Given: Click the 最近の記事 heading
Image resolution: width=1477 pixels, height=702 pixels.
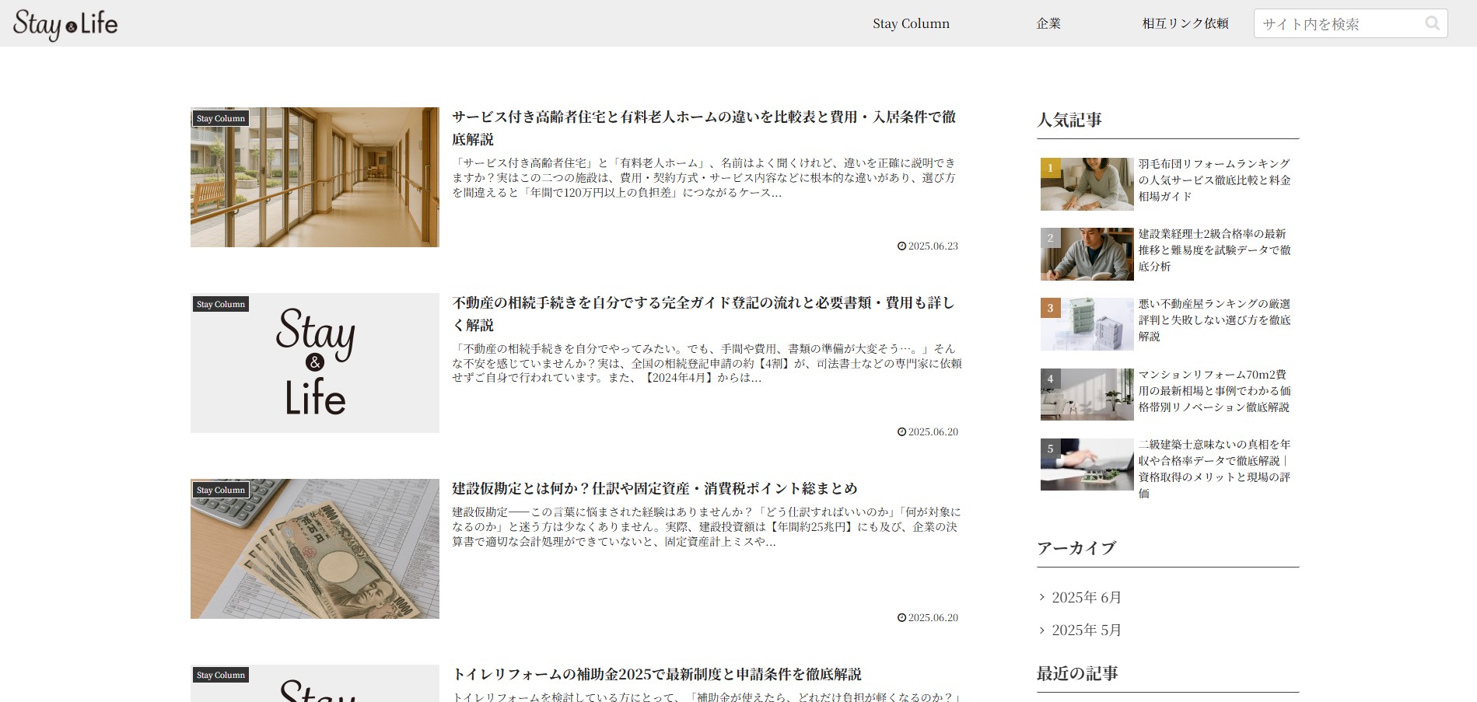Looking at the screenshot, I should click(x=1077, y=673).
